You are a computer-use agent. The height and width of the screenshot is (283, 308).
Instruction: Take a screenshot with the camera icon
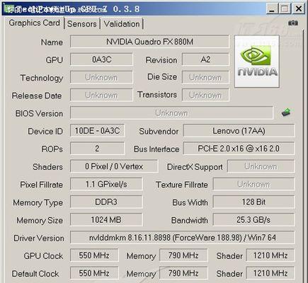pyautogui.click(x=293, y=23)
